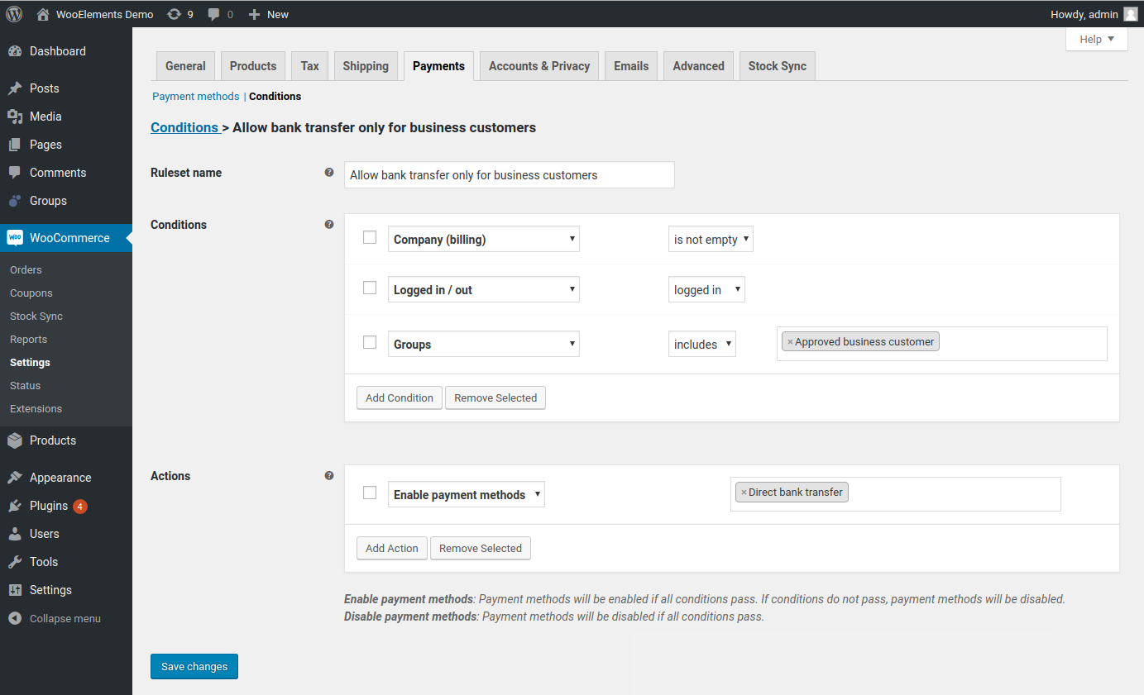1144x695 pixels.
Task: Remove the Direct bank transfer tag
Action: click(x=744, y=493)
